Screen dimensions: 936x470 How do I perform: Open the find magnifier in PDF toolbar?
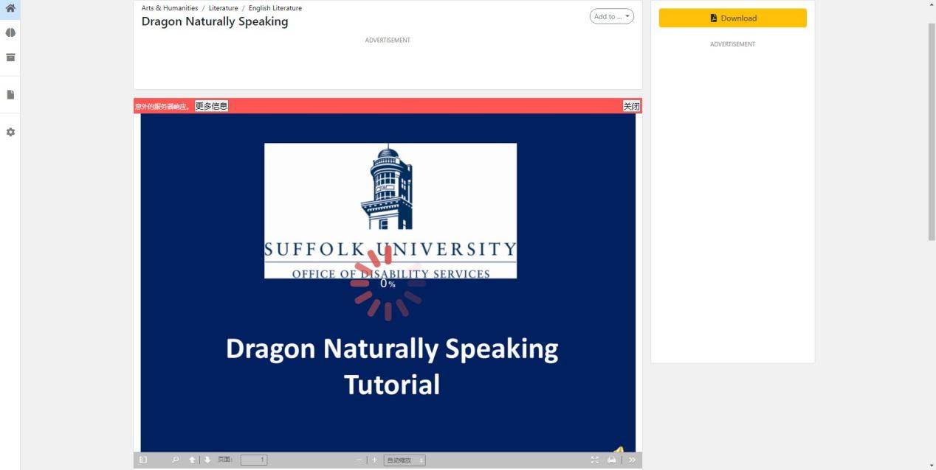(175, 460)
